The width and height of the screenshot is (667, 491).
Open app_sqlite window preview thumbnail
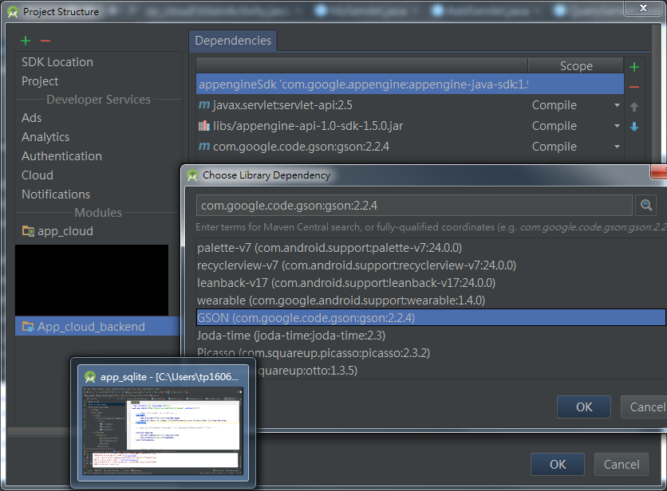coord(163,430)
